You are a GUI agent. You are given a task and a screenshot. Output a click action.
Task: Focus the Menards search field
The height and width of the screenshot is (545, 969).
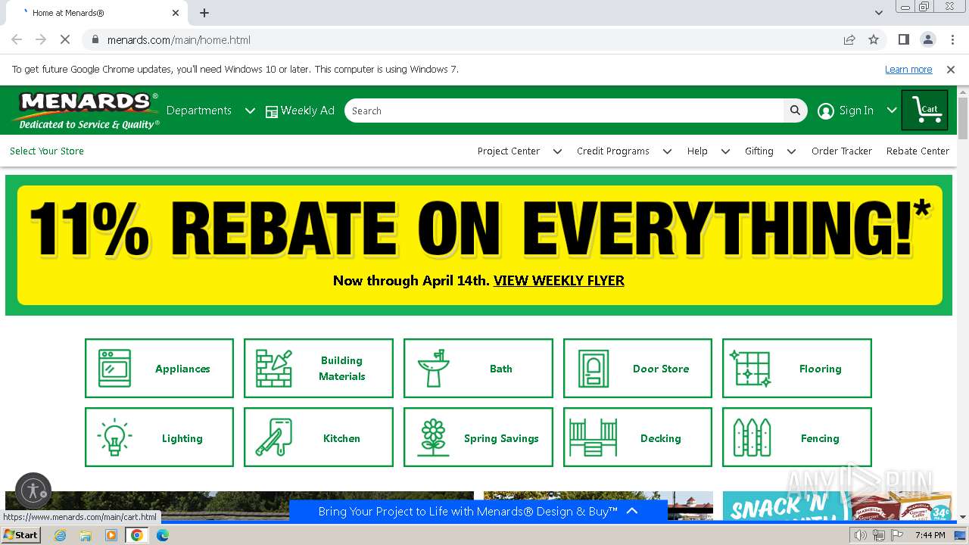564,111
